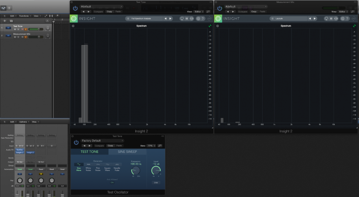This screenshot has height=197, width=359.
Task: Click the Copy button in Test Oscillator
Action: pos(110,145)
